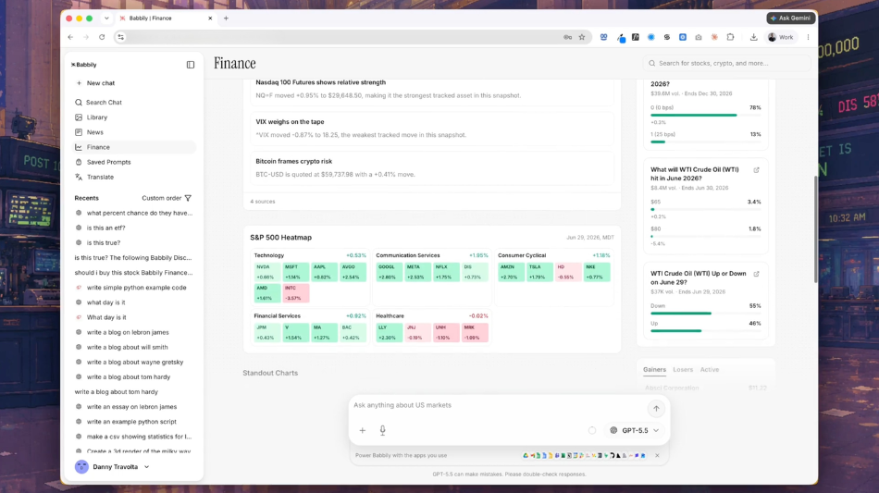The image size is (879, 493).
Task: Click the password key icon in address bar
Action: pos(567,37)
